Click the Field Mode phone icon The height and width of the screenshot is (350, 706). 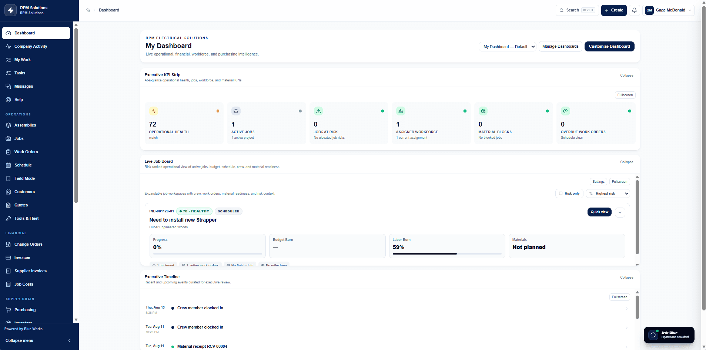[x=9, y=179]
